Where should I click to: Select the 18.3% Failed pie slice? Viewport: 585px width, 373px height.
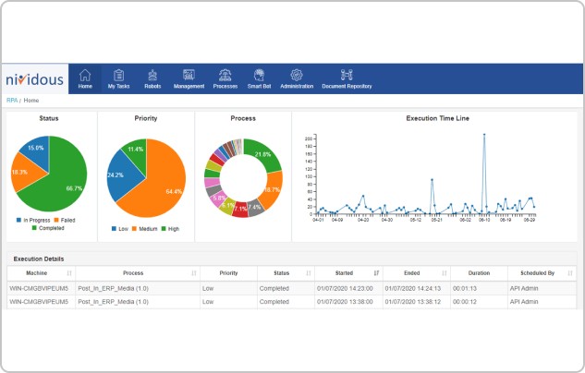(x=26, y=172)
